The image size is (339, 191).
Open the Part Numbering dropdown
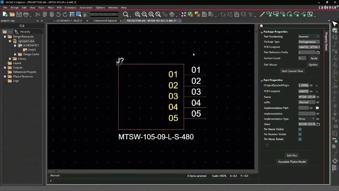(309, 36)
